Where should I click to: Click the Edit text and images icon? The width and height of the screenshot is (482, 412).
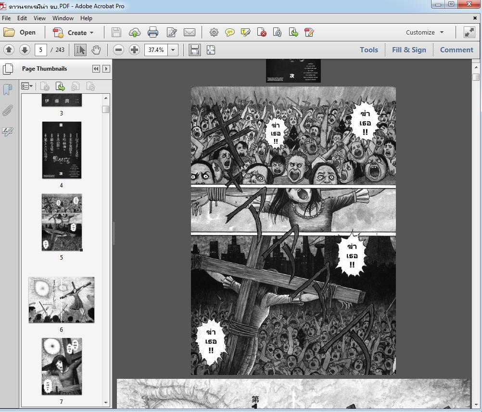pos(172,32)
